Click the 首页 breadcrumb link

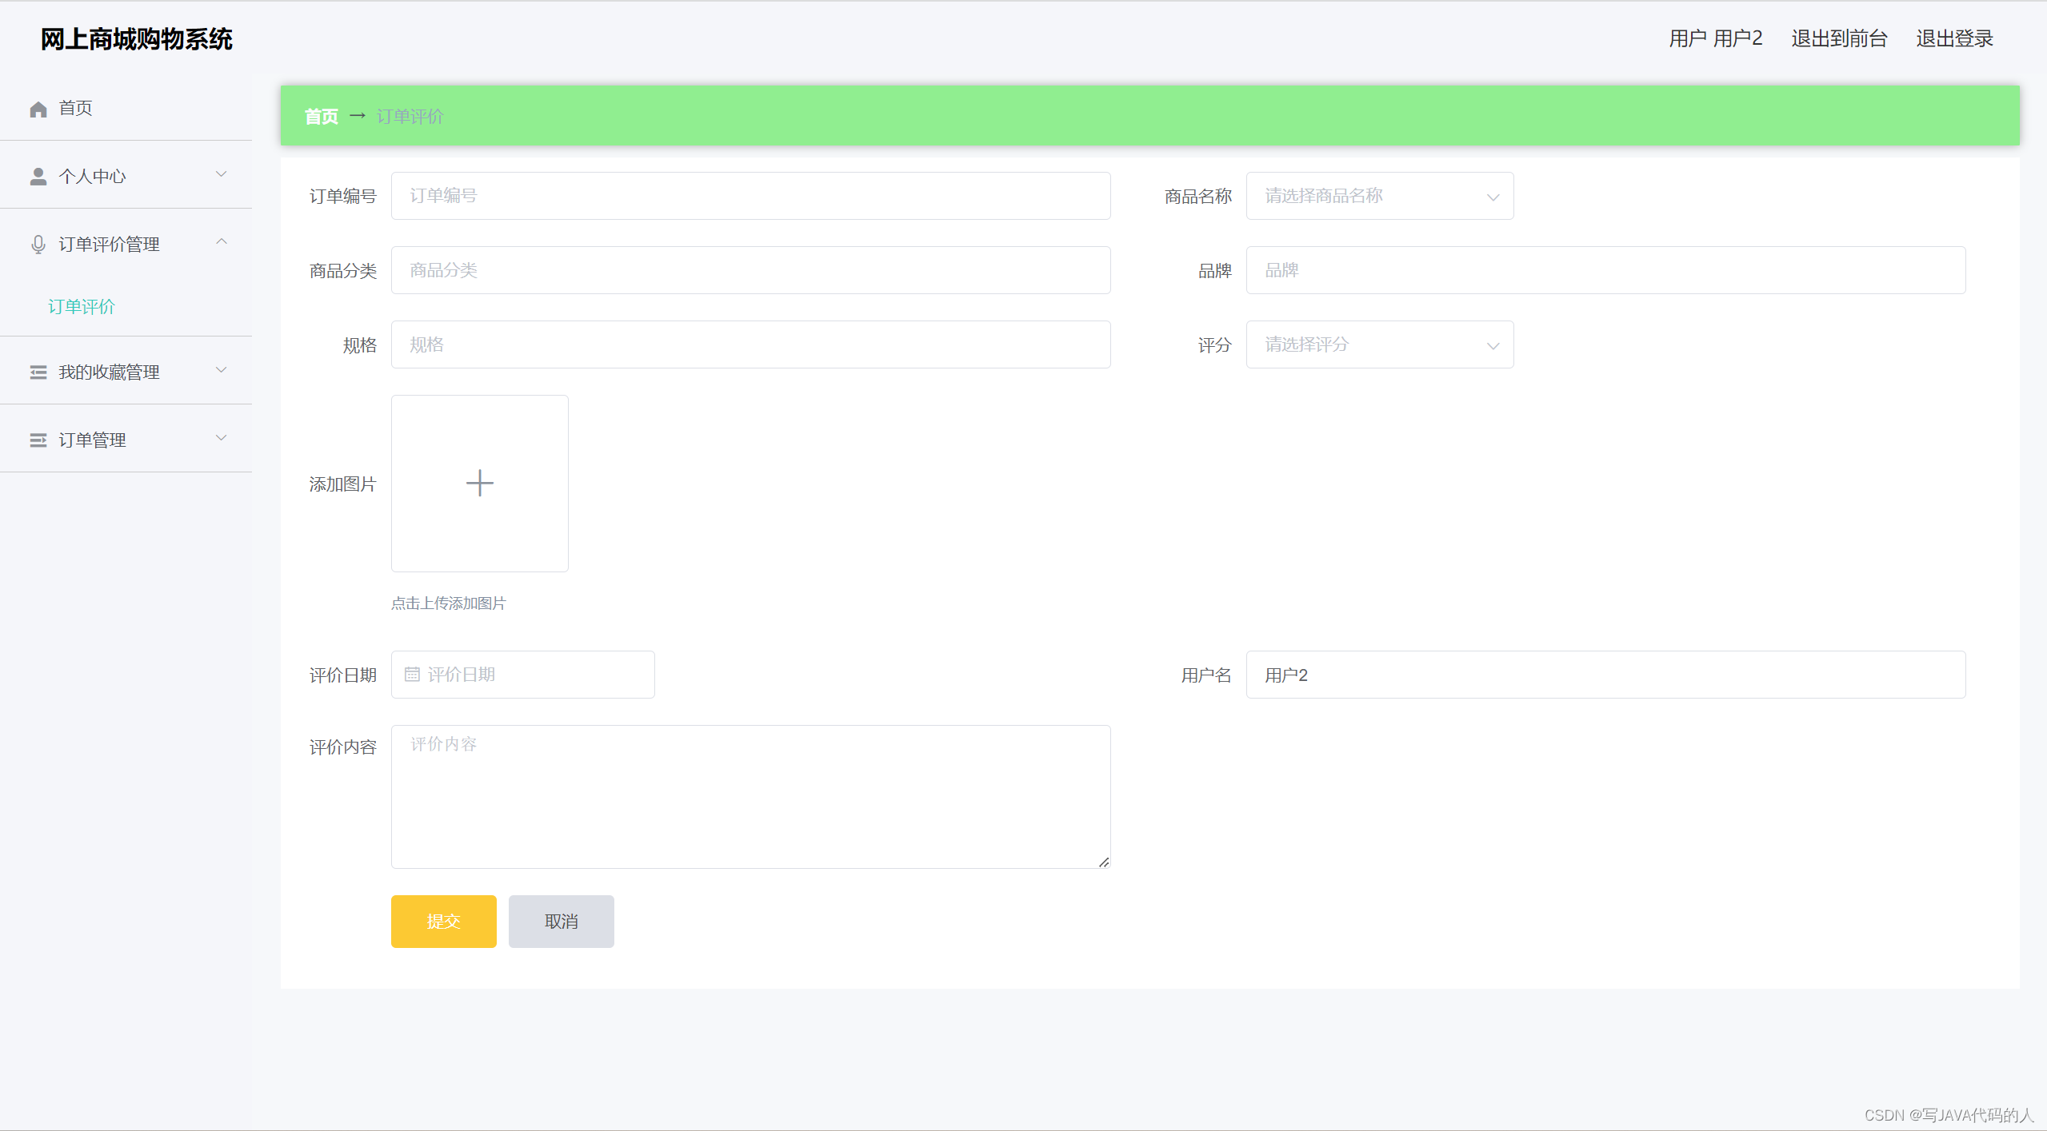pos(321,117)
